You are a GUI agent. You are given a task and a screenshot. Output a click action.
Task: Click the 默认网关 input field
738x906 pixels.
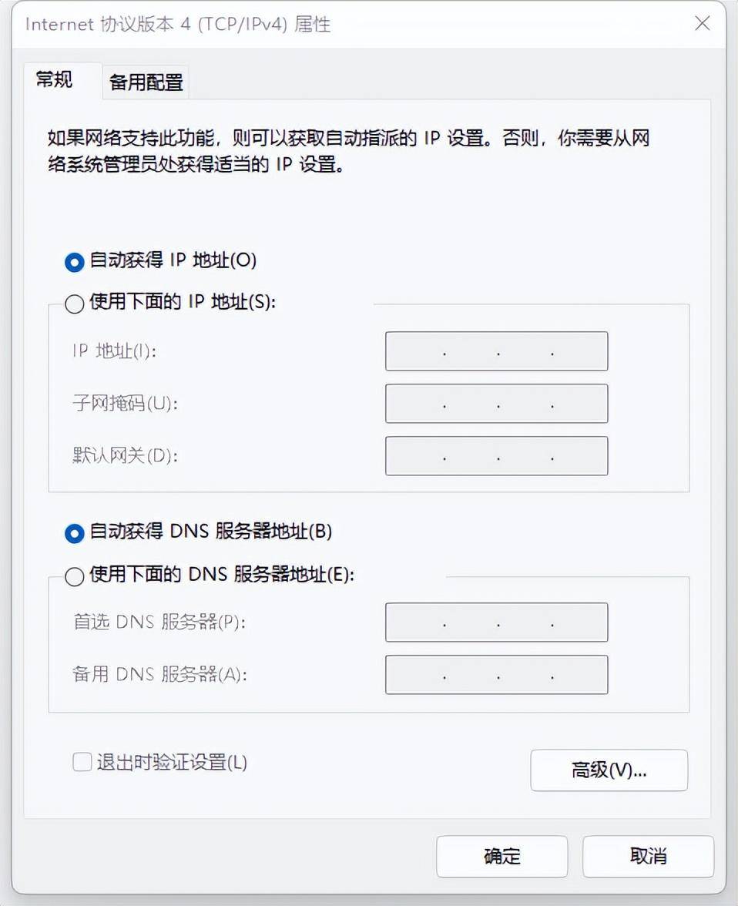[x=496, y=456]
